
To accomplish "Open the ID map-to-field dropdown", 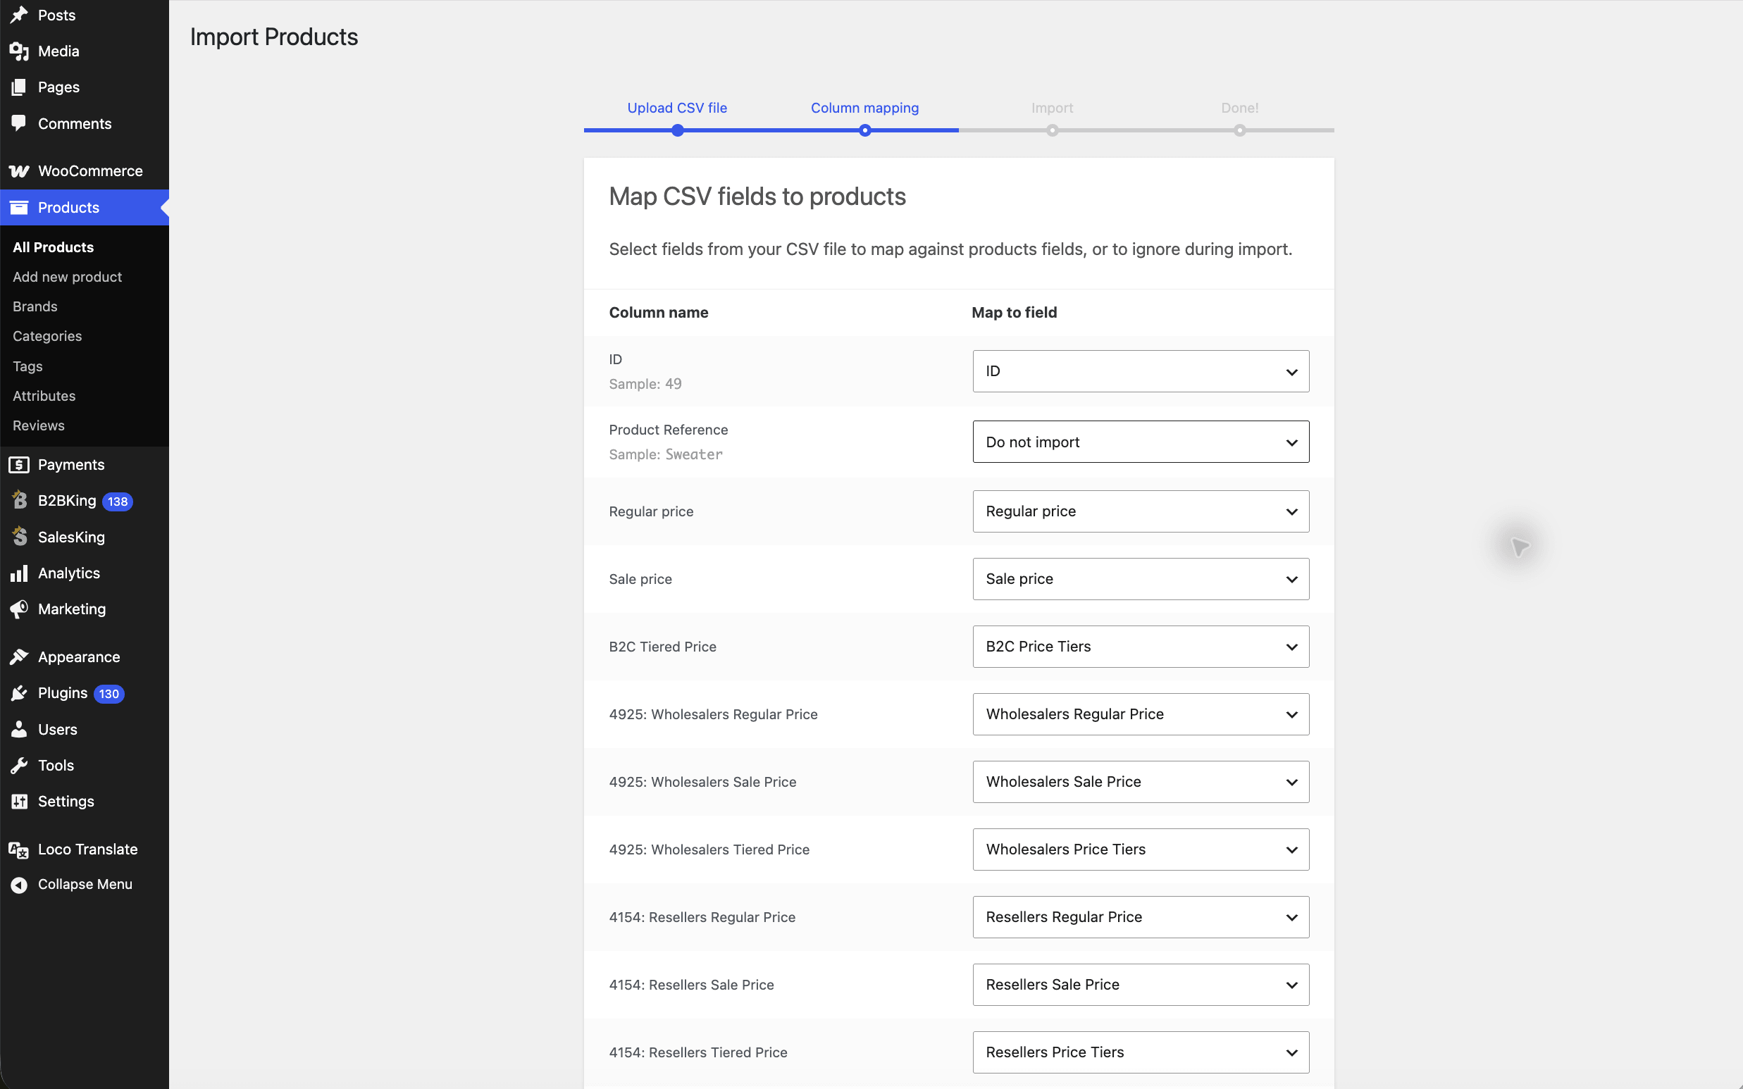I will [1141, 372].
